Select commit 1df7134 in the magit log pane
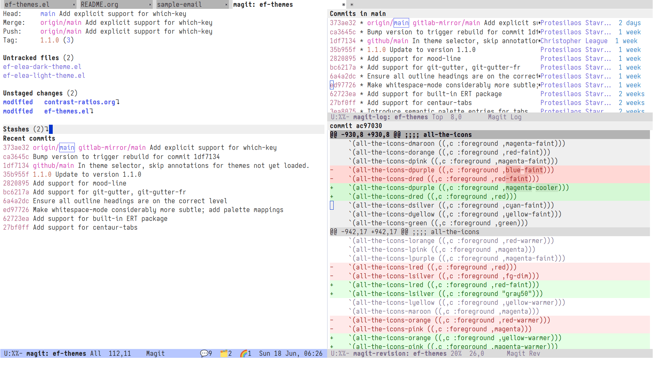Screen dimensions: 653x367 343,41
